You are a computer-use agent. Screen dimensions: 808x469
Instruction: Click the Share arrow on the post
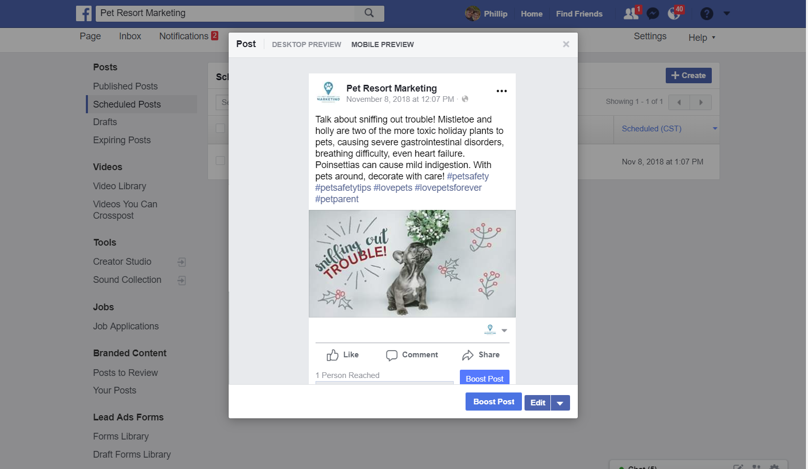[468, 355]
